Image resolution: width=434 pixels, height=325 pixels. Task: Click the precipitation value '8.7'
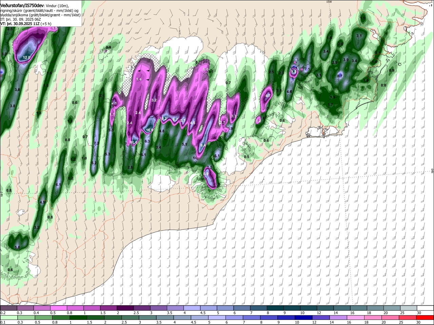click(340, 76)
